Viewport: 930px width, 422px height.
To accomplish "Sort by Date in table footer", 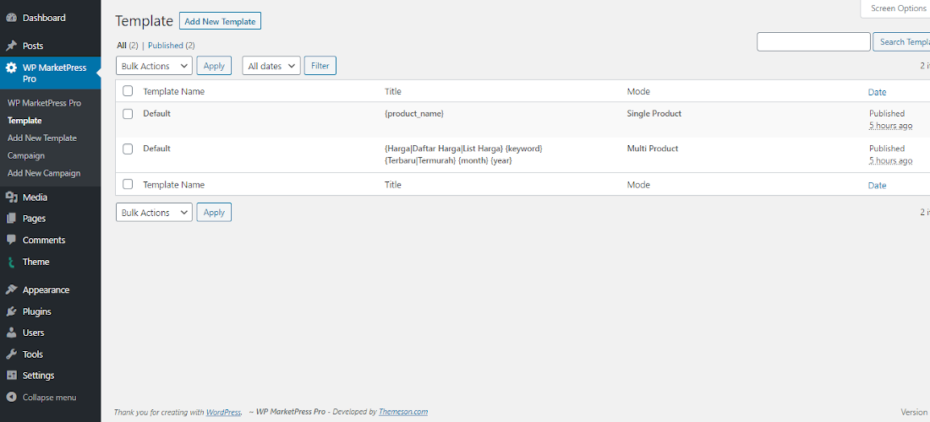I will (x=878, y=185).
